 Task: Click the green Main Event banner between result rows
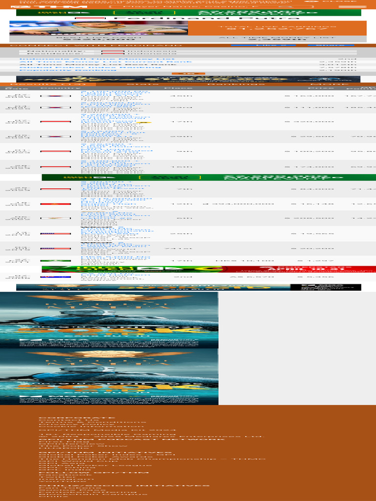(209, 177)
